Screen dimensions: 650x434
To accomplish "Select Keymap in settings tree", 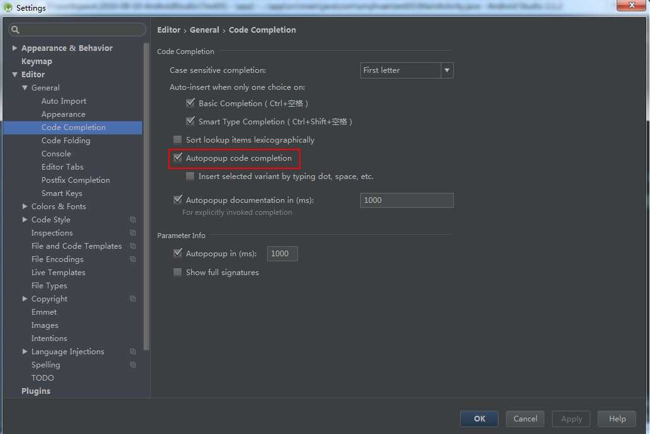I will click(36, 62).
